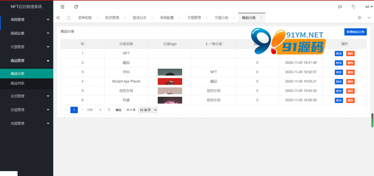This screenshot has height=176, width=374.
Task: Close the 菜单权限 tab
Action: (98, 18)
